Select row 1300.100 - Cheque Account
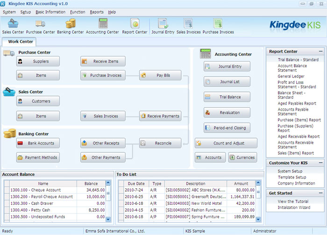 pos(55,190)
